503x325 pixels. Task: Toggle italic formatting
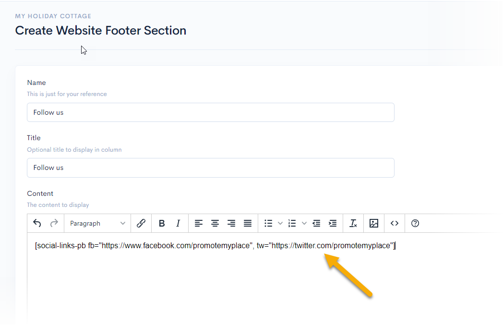[x=178, y=223]
